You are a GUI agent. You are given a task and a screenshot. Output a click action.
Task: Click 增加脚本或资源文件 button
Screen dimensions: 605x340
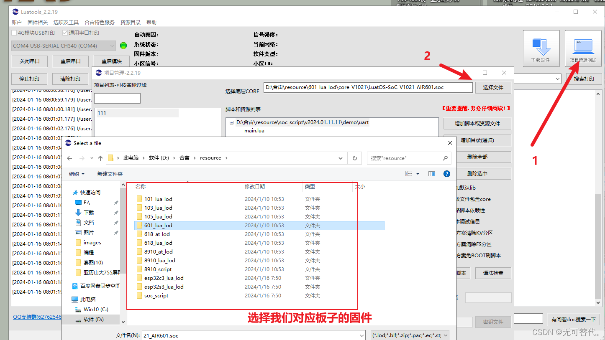(x=477, y=124)
